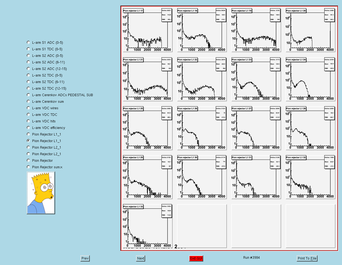This screenshot has height=265, width=342.
Task: Select L-arm Cerenkov ADCs PEDESTAL SUB
Action: pos(28,95)
